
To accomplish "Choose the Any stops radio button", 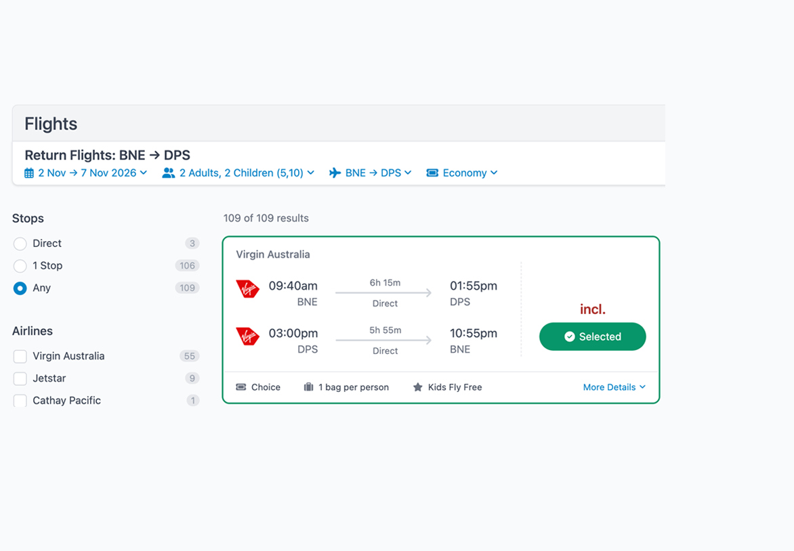I will (20, 288).
